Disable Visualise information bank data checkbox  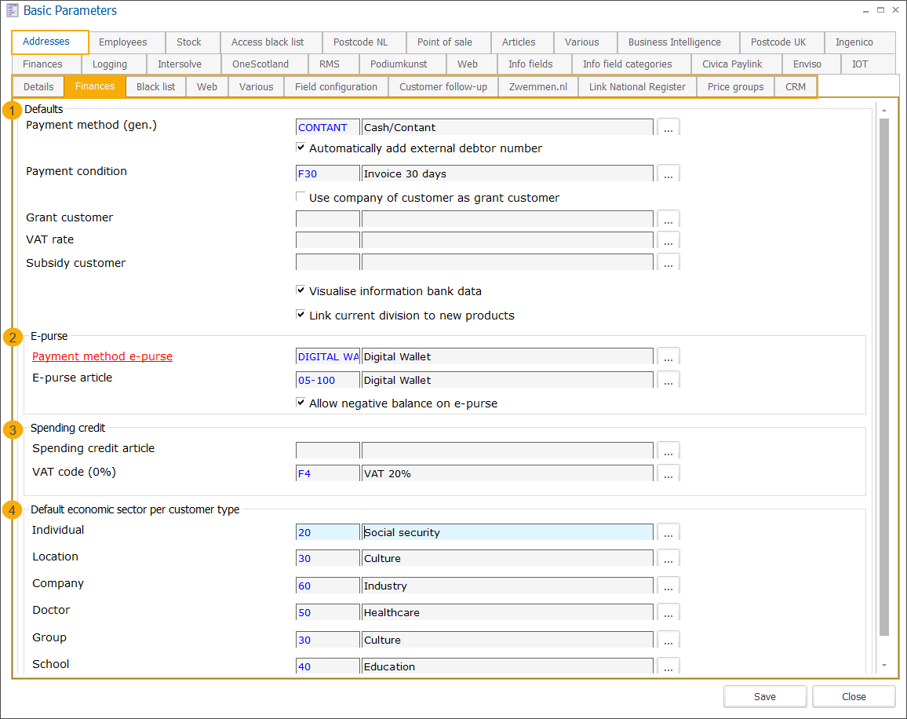coord(301,290)
